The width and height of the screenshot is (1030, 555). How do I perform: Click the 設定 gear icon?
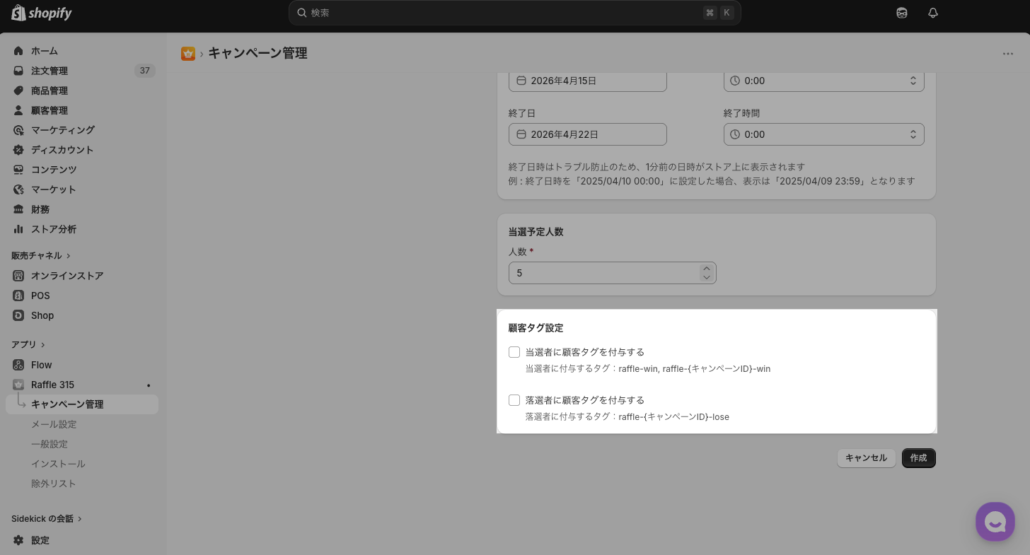19,540
